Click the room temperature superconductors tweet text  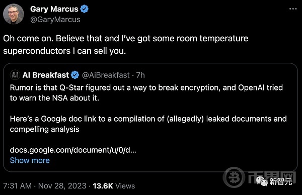125,45
